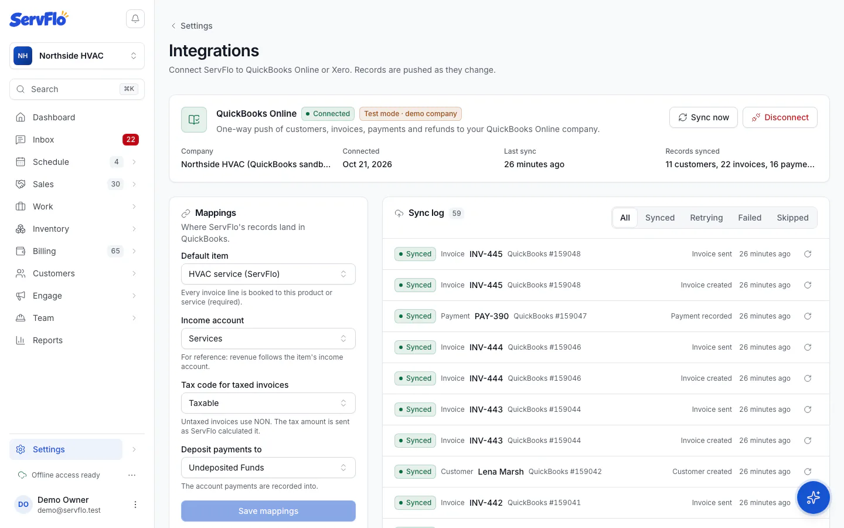Viewport: 844px width, 528px height.
Task: Open the AI assistant sparkle button
Action: click(x=814, y=497)
